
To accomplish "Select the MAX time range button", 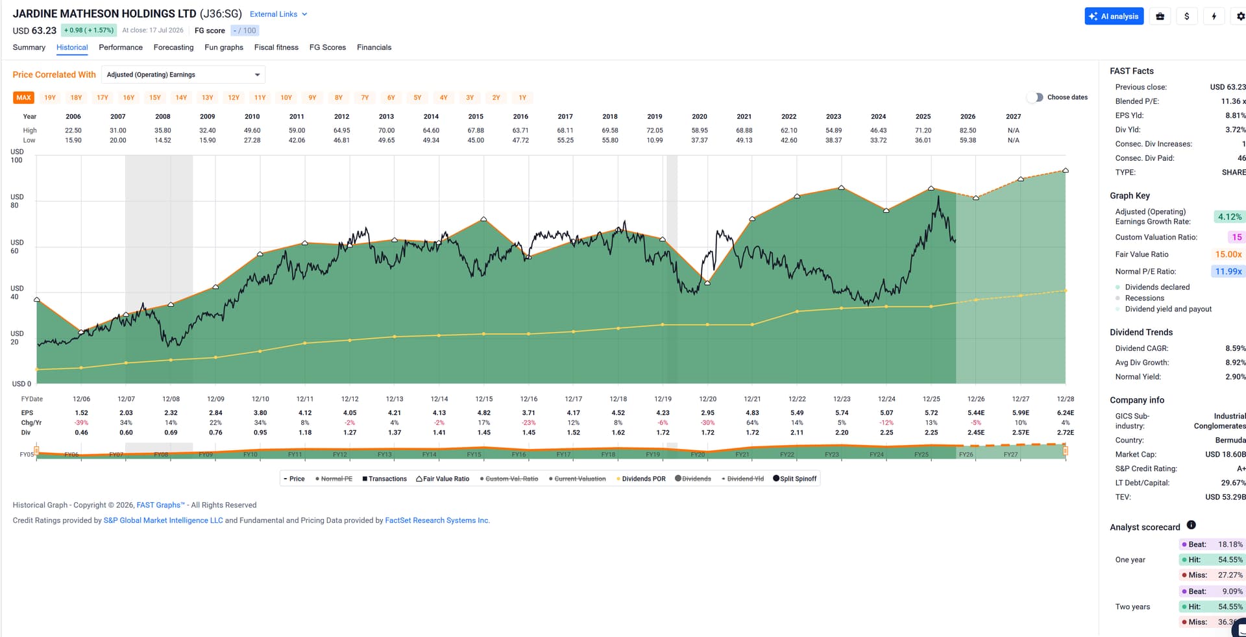I will [x=24, y=98].
